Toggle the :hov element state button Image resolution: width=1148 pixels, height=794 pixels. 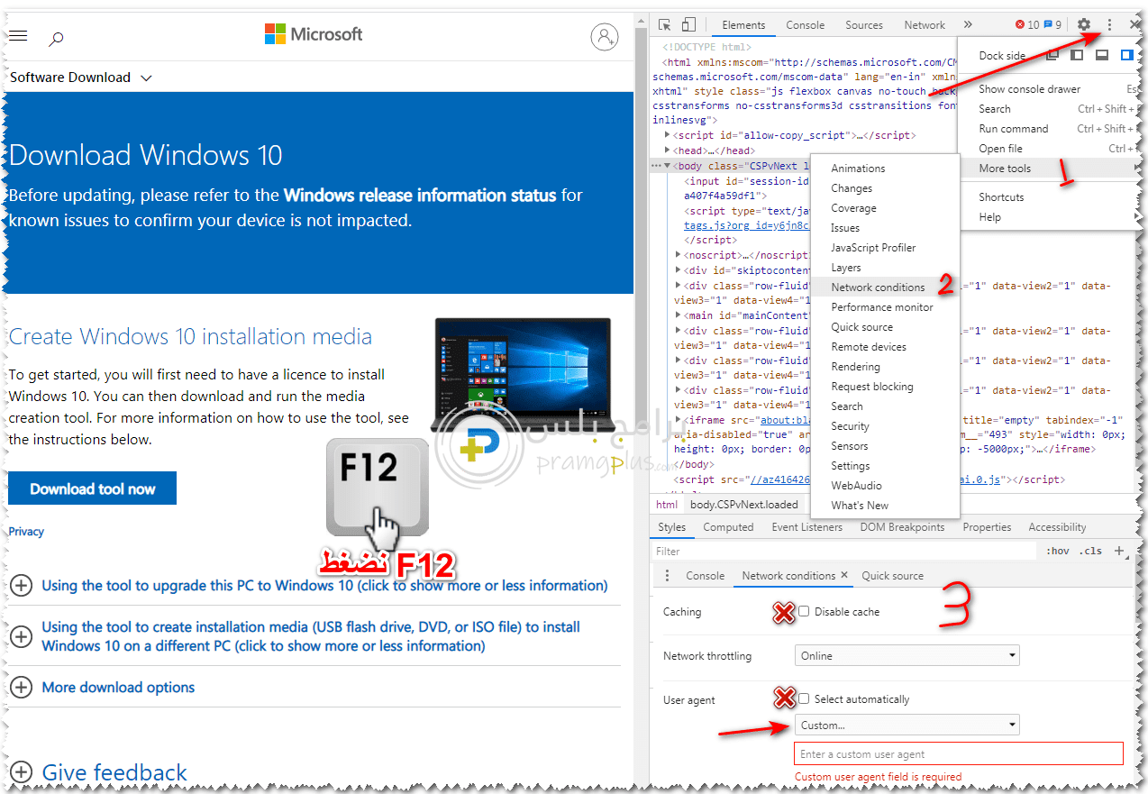point(1057,551)
